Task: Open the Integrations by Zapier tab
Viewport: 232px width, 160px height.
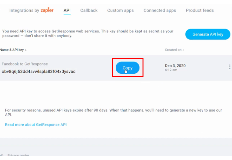Action: [x=31, y=10]
